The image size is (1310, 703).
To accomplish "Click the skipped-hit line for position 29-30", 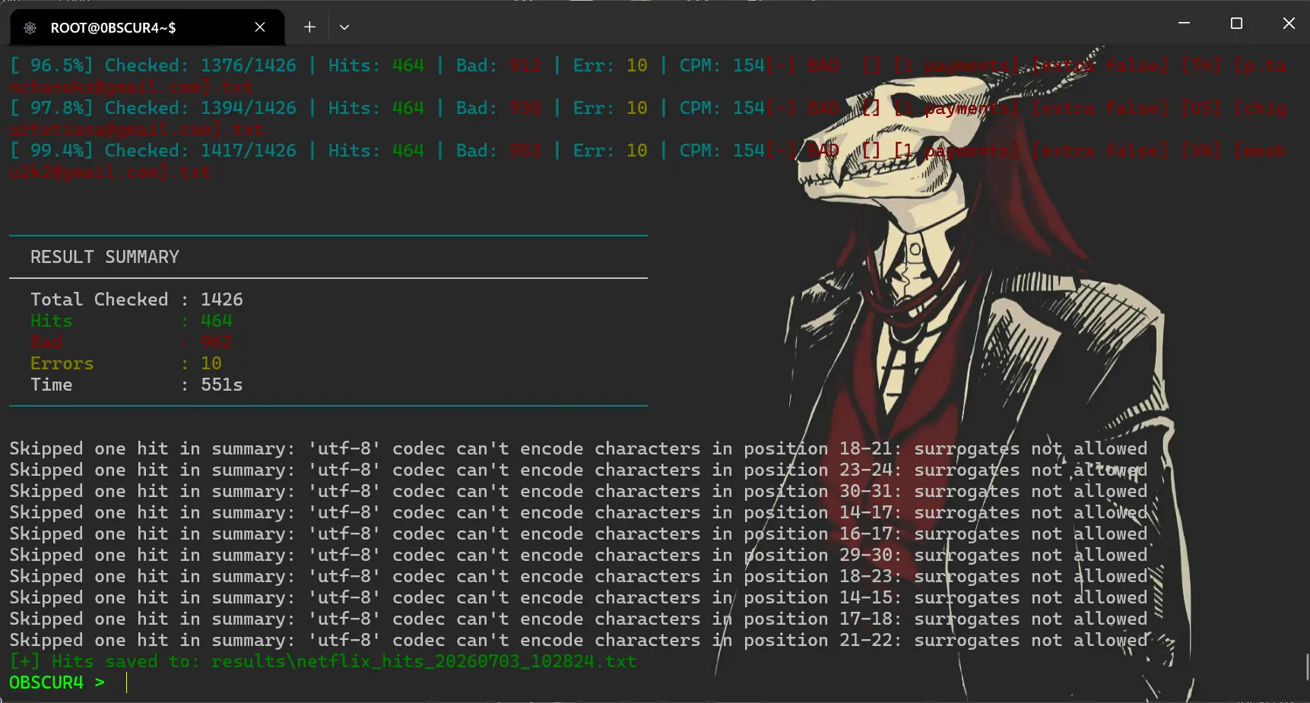I will [x=578, y=555].
